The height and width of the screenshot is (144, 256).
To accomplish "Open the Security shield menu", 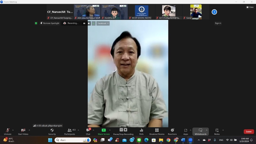I will point(52,132).
